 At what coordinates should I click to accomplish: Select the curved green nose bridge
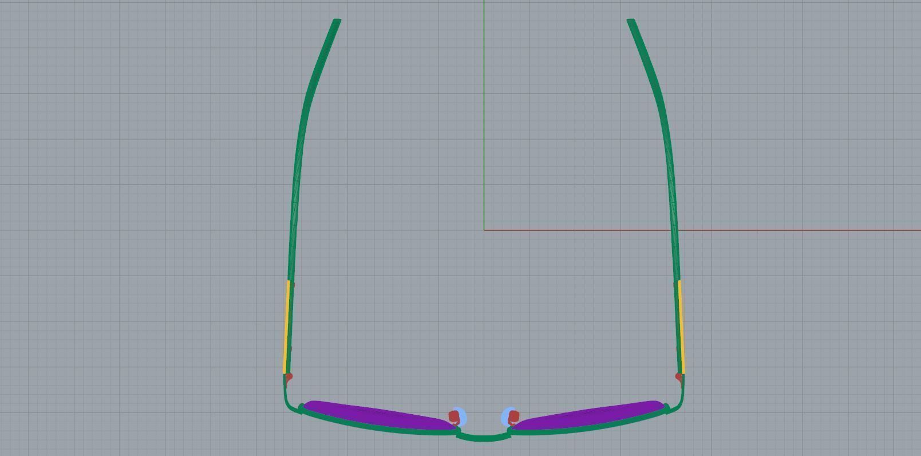484,438
